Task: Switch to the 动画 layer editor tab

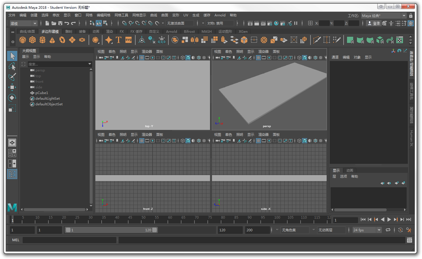Action: (350, 170)
